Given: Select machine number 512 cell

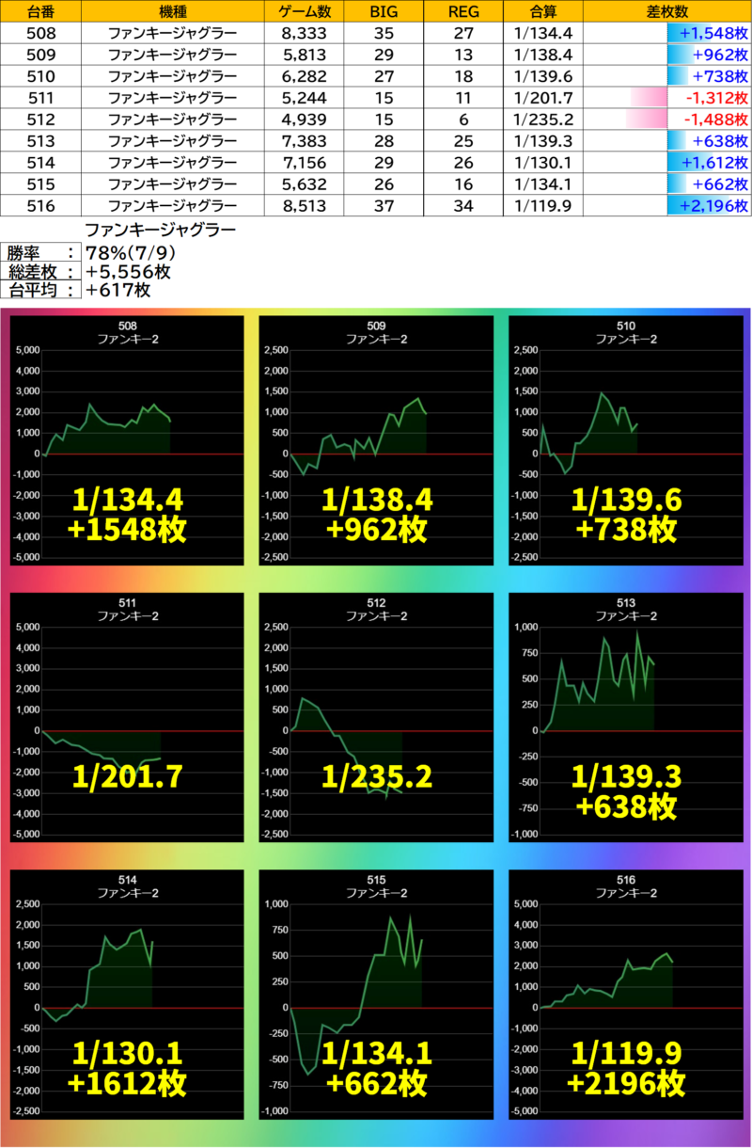Looking at the screenshot, I should click(x=41, y=120).
